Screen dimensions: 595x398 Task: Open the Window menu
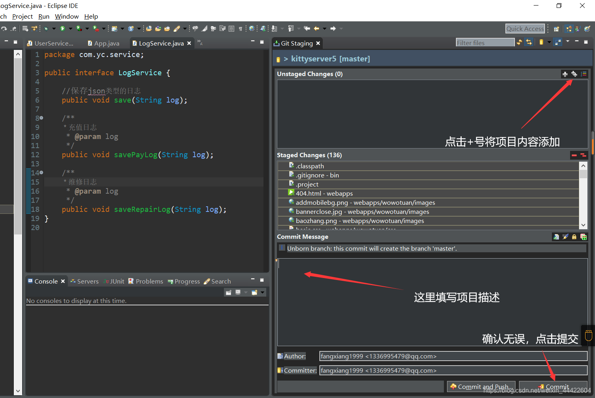(x=67, y=16)
